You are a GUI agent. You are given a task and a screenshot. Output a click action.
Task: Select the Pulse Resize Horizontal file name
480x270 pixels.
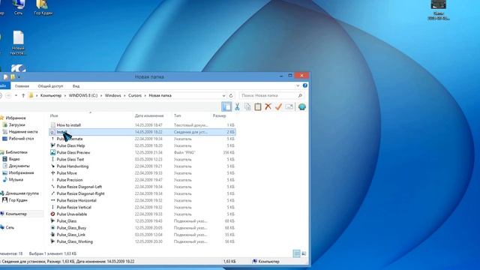(76, 200)
